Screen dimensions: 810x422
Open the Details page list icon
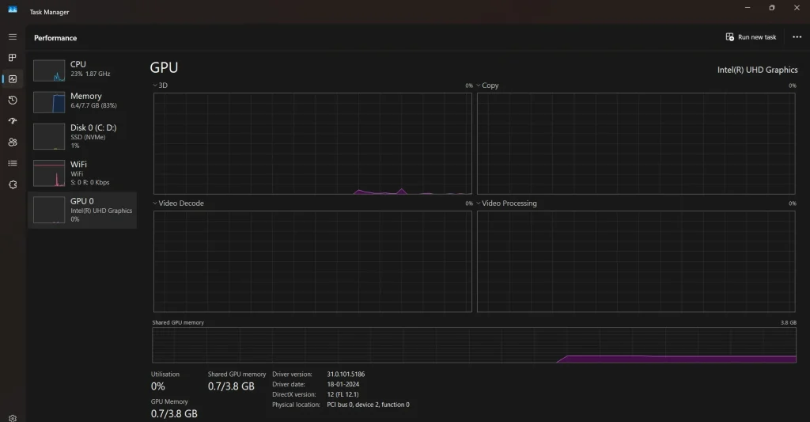(x=13, y=163)
